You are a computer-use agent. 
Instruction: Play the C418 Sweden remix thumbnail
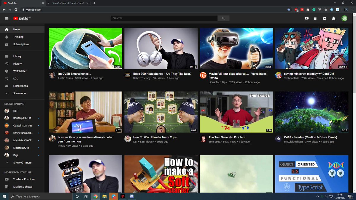pyautogui.click(x=312, y=112)
